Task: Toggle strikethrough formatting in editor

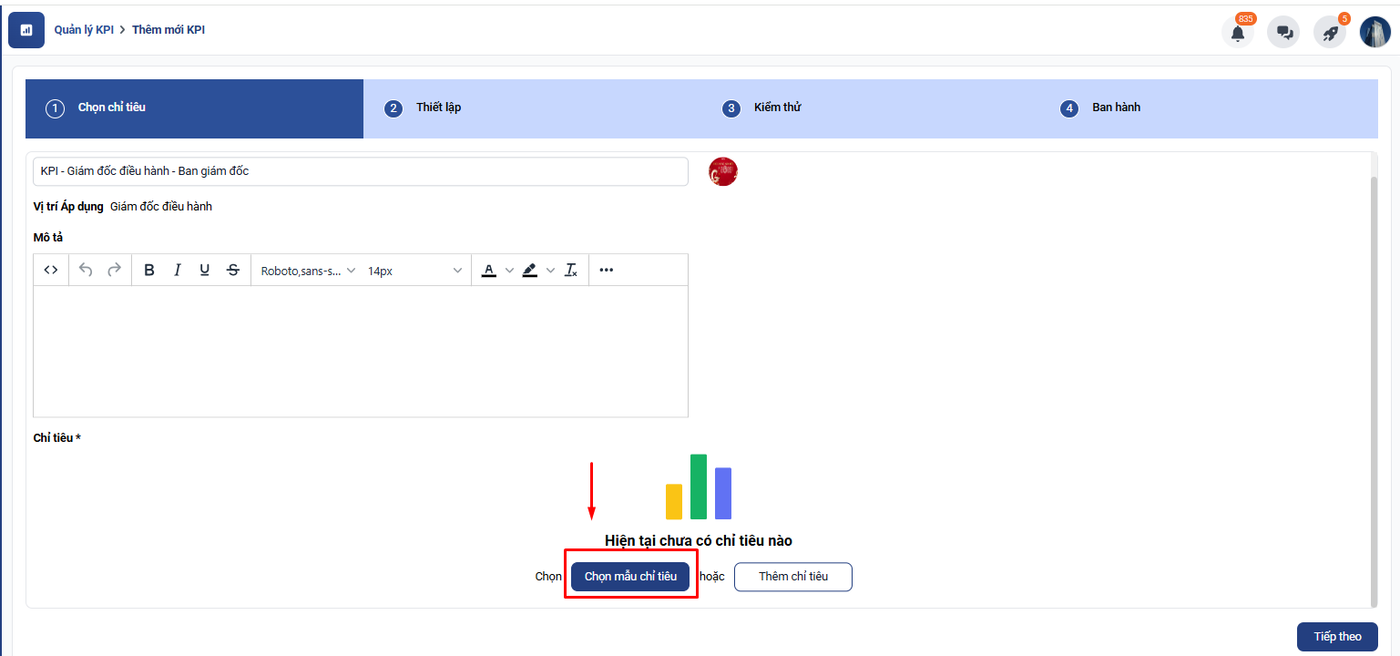Action: 233,270
